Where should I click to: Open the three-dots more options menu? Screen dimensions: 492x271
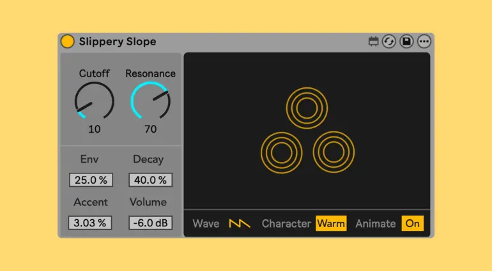tap(424, 41)
